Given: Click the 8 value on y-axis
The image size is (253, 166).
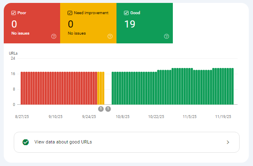Looking at the screenshot, I should (x=14, y=89).
